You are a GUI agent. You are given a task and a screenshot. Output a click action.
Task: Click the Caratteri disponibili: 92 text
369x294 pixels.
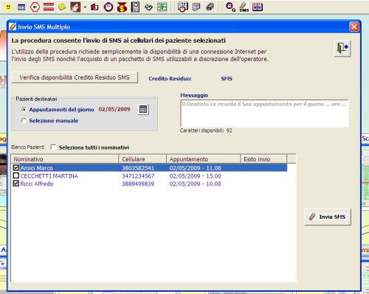coord(206,130)
